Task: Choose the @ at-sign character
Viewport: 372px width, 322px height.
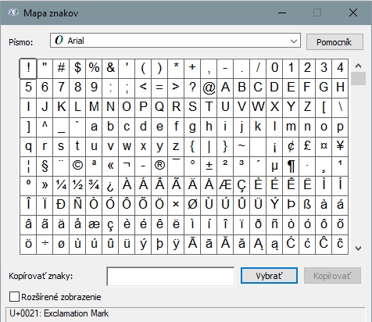Action: (209, 88)
